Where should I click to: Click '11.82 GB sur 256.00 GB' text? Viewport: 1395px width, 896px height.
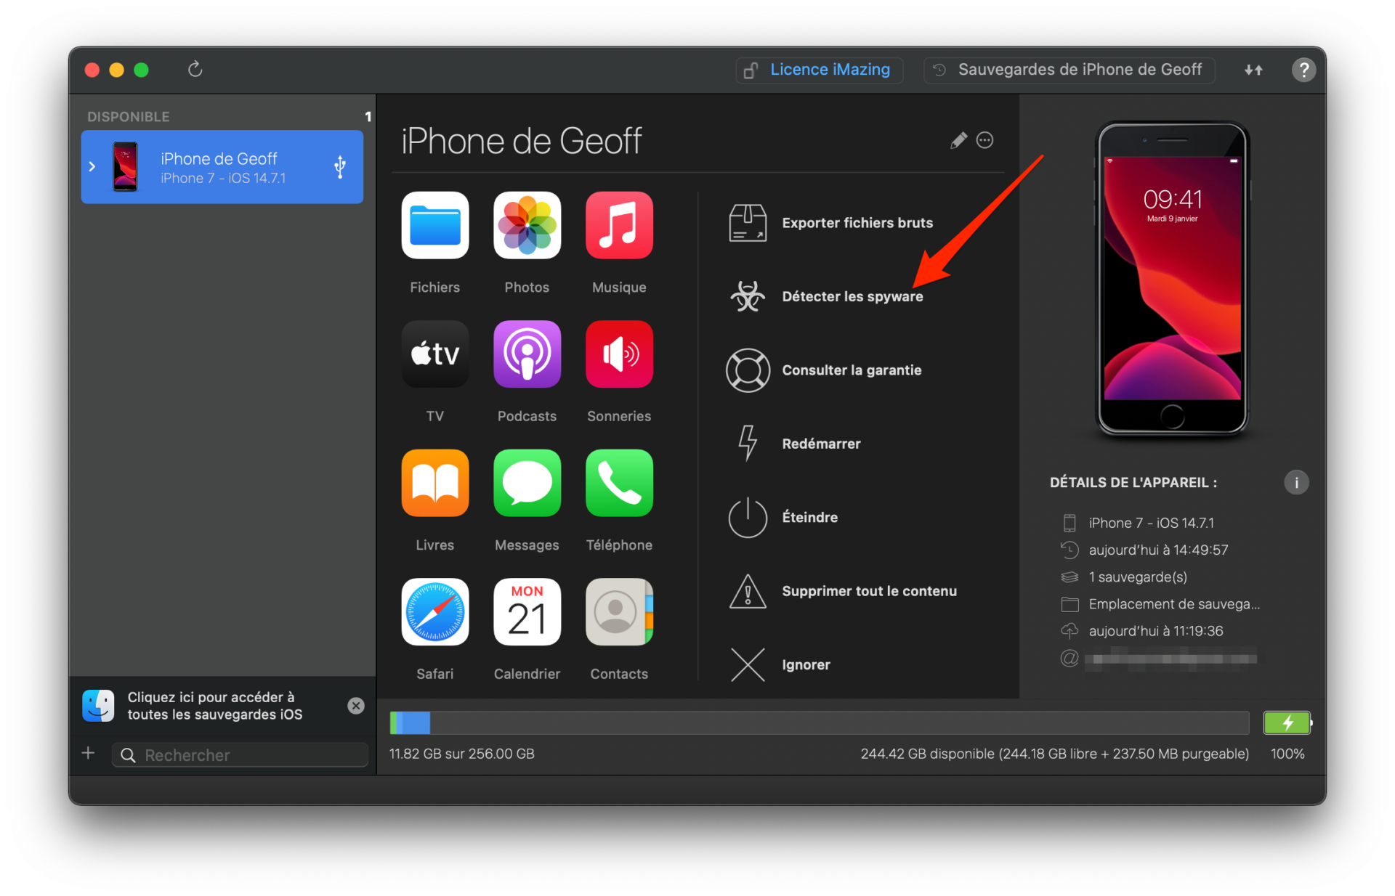(x=461, y=754)
